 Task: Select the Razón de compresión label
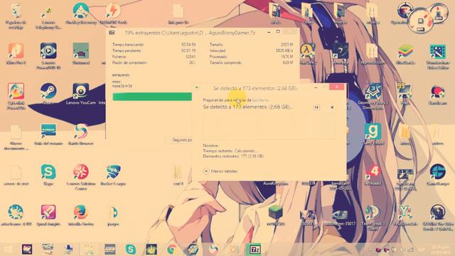coord(129,63)
